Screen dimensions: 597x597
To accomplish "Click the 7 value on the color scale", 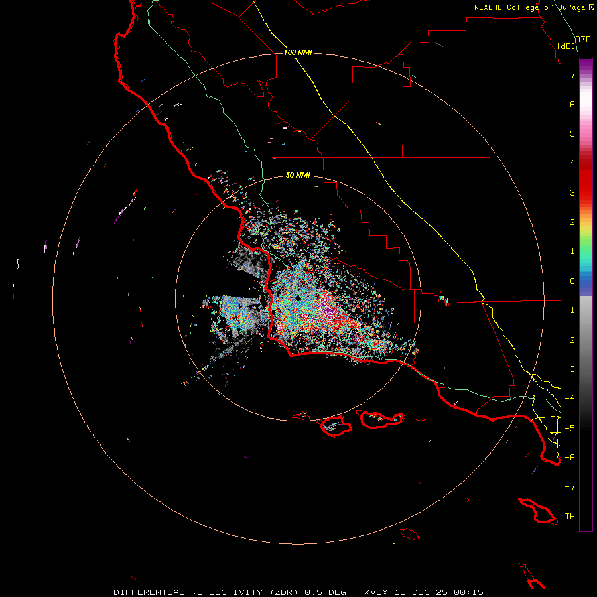I will coord(572,74).
